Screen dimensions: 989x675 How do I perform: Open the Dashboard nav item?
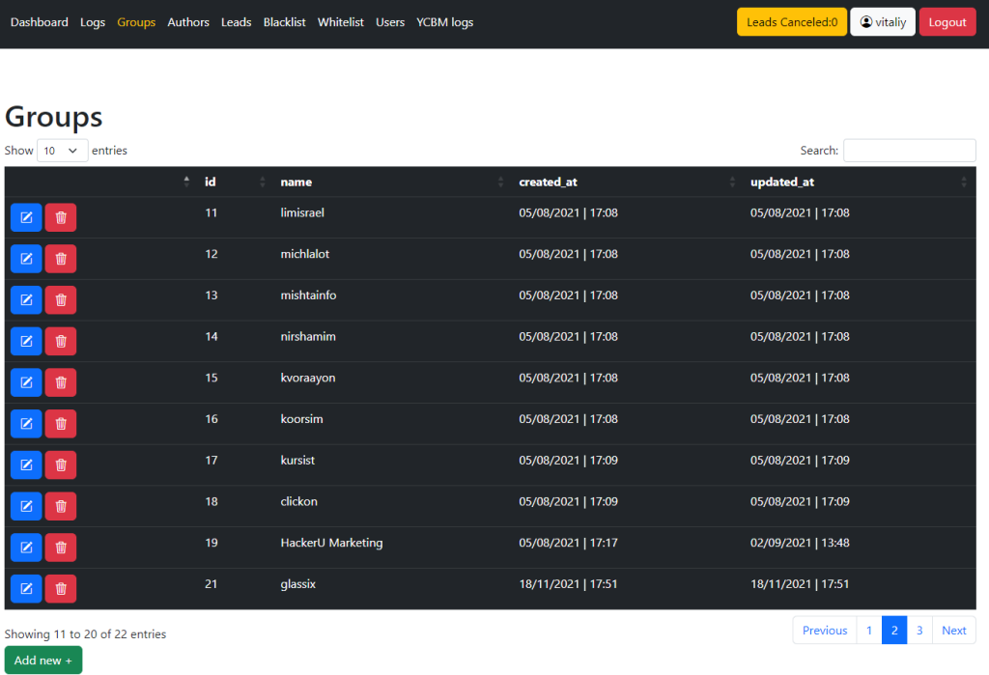(x=40, y=22)
